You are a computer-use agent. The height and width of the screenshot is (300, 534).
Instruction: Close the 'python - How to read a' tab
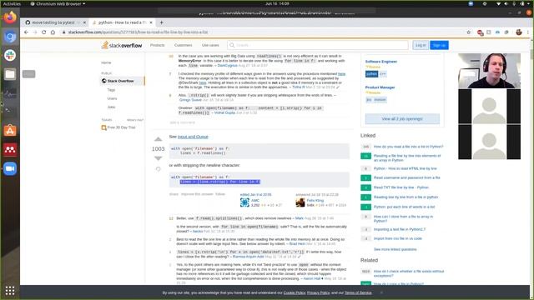(x=151, y=22)
